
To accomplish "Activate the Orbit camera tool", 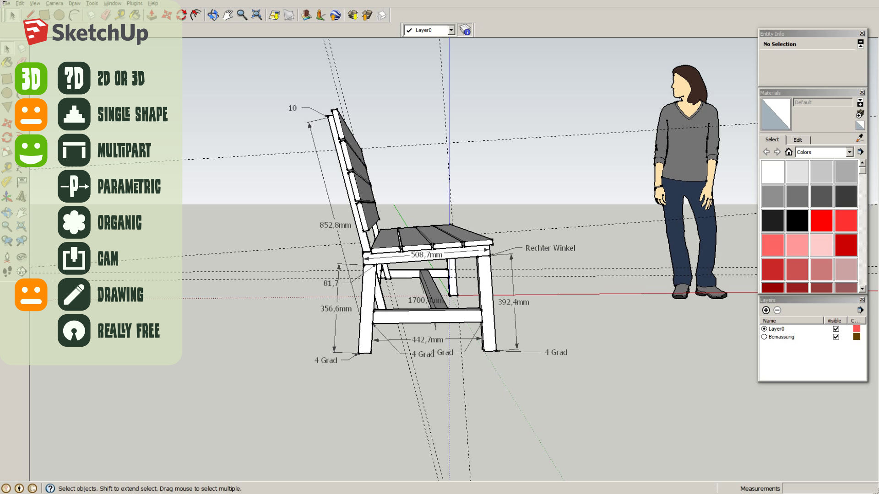I will (x=213, y=15).
